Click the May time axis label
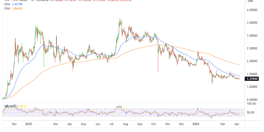The width and height of the screenshot is (264, 132). click(83, 124)
